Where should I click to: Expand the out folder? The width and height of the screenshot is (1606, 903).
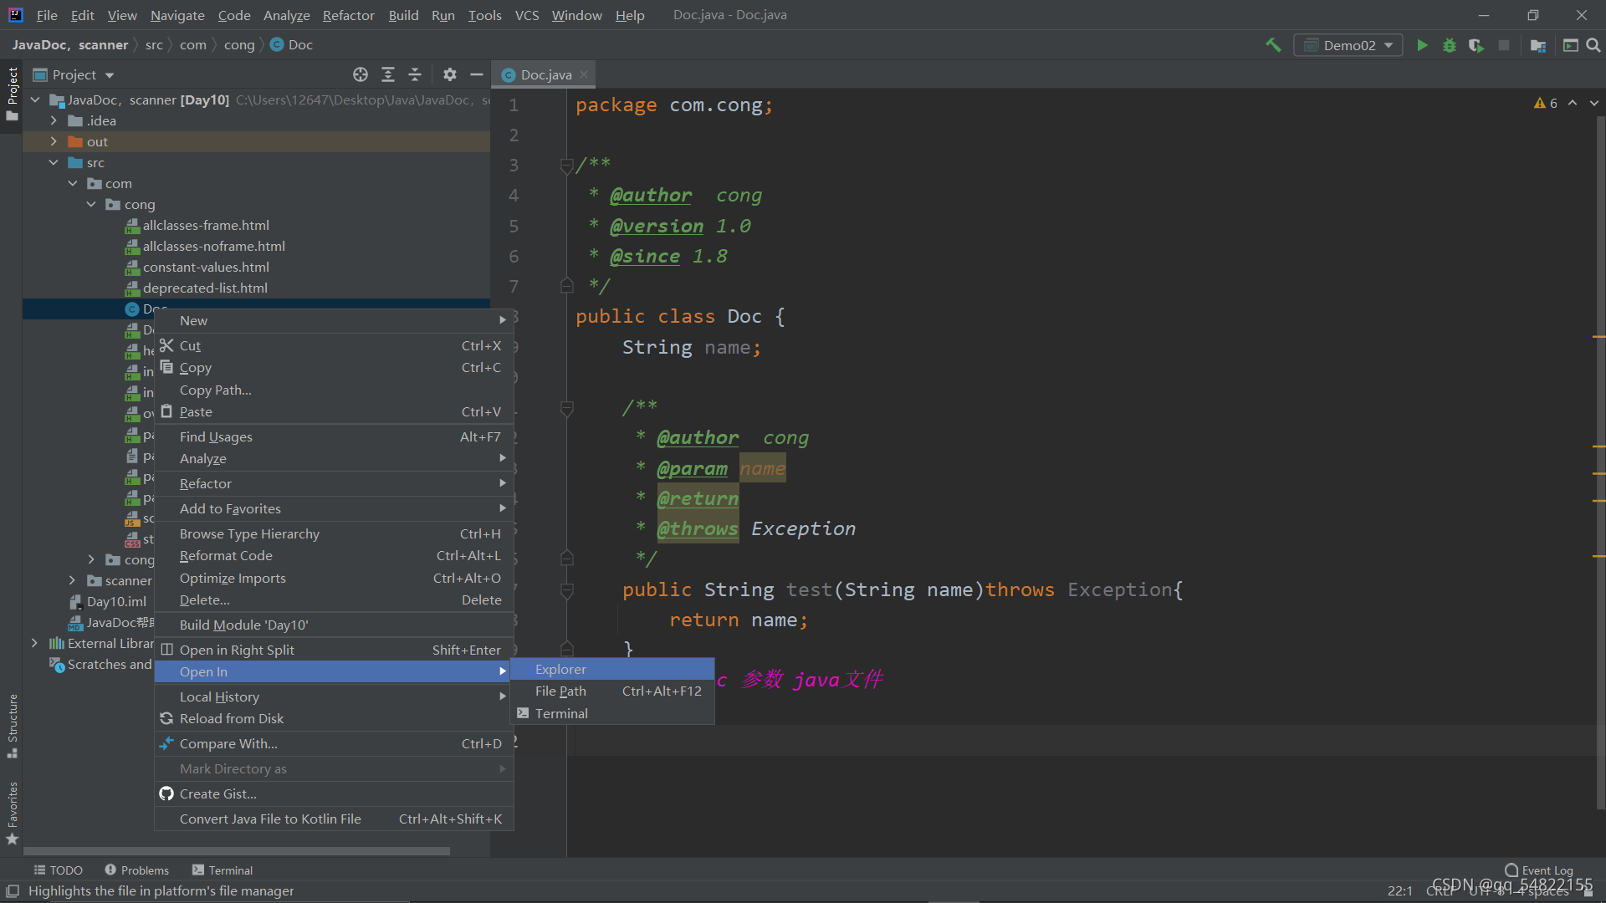click(54, 142)
